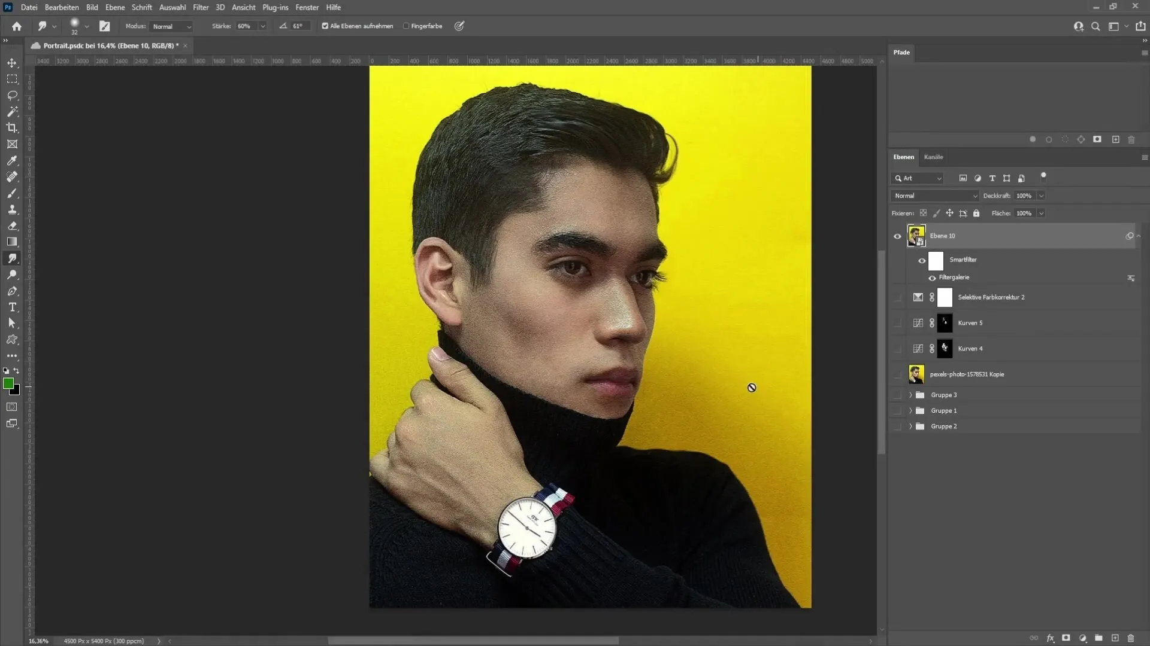Expand Gruppe 3 layer group
Image resolution: width=1150 pixels, height=646 pixels.
pyautogui.click(x=910, y=394)
